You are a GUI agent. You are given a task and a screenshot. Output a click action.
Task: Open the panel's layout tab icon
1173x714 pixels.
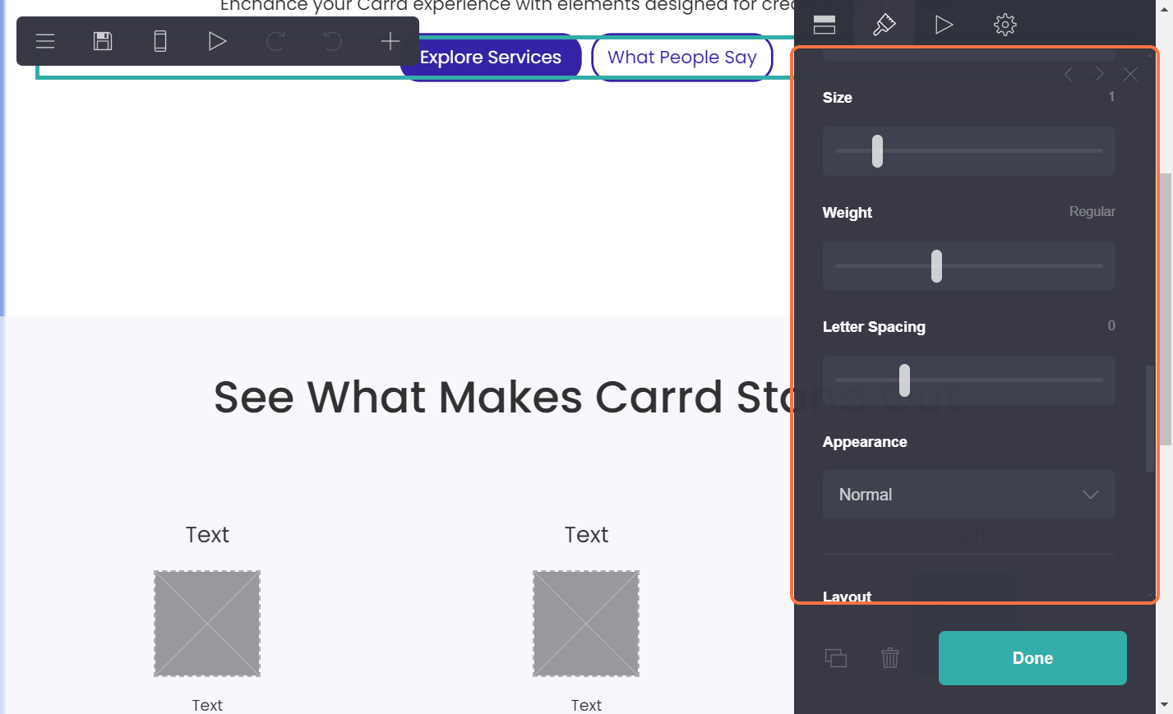824,25
